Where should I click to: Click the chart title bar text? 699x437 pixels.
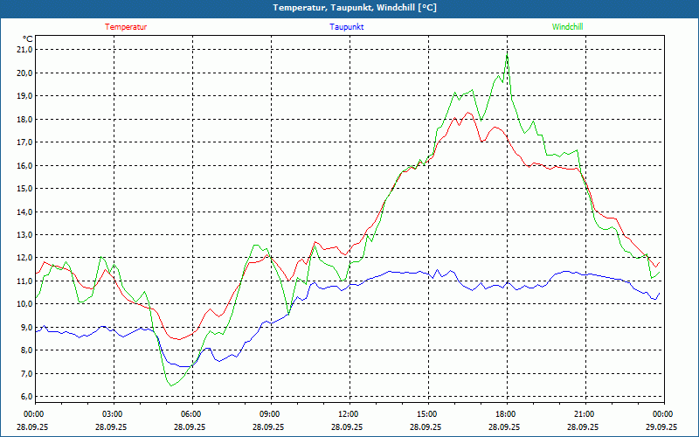click(349, 8)
